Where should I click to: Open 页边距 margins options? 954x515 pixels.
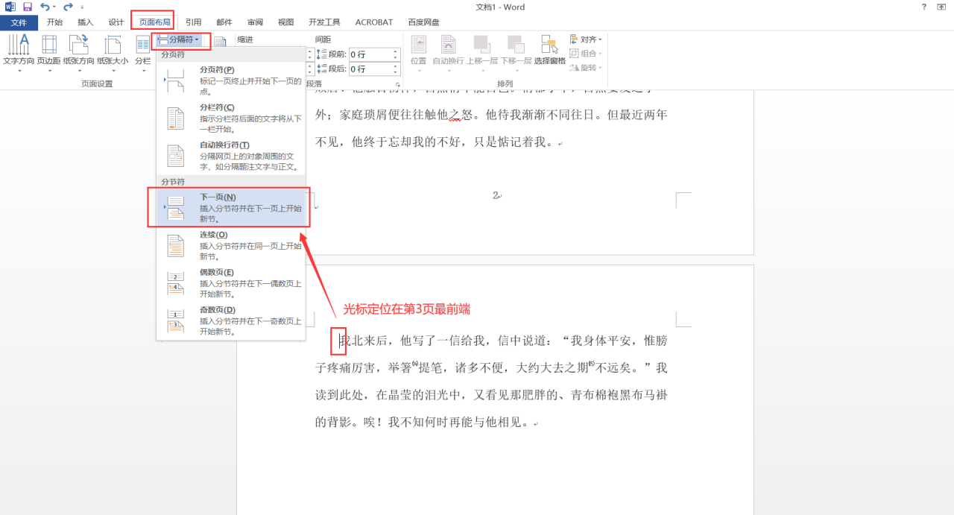(49, 54)
